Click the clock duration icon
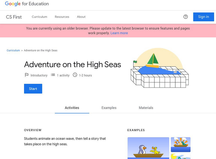216x159 pixels. tap(75, 75)
